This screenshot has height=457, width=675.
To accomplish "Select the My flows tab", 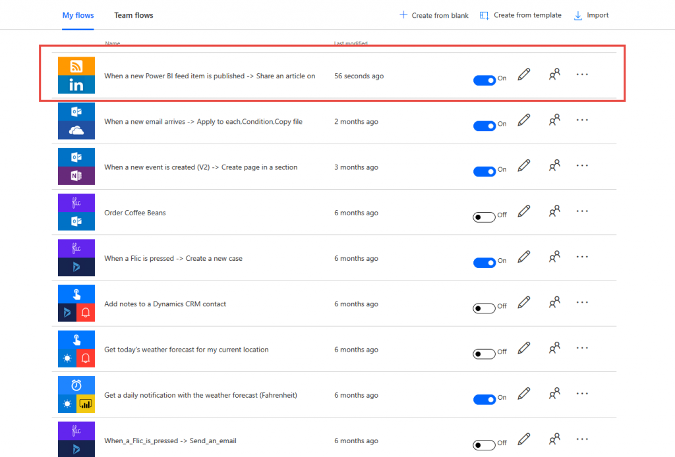I will pyautogui.click(x=78, y=15).
